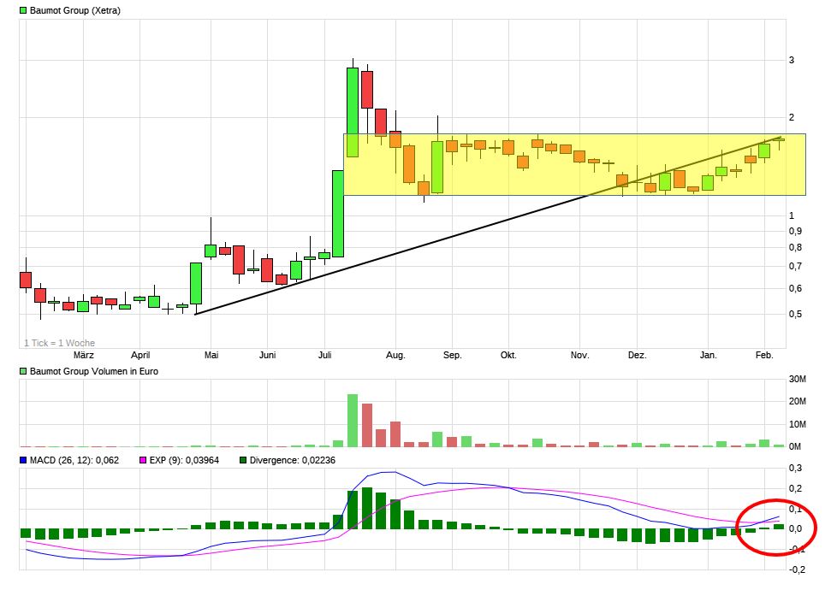This screenshot has width=837, height=590.
Task: Click the 'Jan.' month label
Action: tap(709, 355)
